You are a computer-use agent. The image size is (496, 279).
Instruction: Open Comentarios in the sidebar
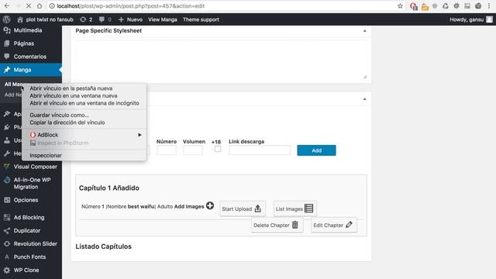coord(31,57)
